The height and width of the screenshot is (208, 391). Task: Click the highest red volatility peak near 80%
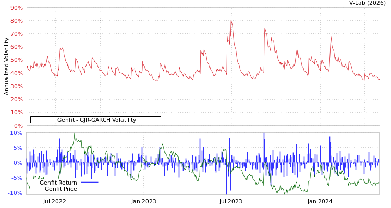pyautogui.click(x=231, y=20)
